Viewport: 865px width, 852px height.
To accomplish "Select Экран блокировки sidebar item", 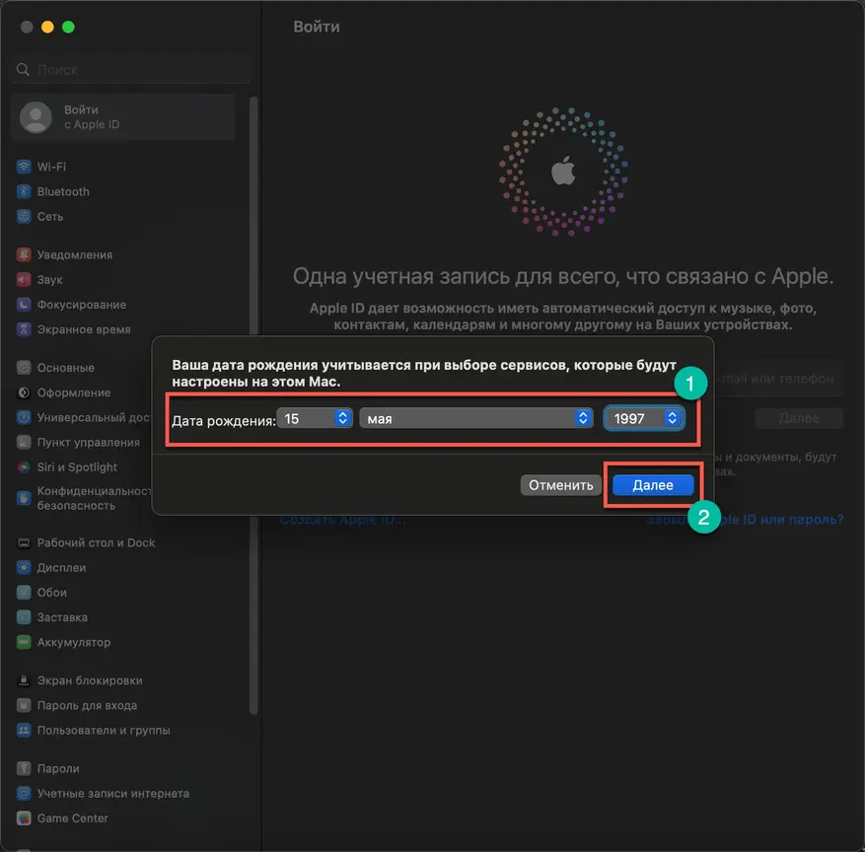I will pyautogui.click(x=80, y=680).
